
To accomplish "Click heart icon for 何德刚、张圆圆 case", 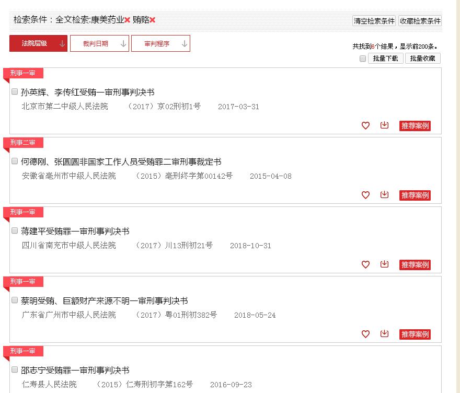I will click(x=365, y=195).
